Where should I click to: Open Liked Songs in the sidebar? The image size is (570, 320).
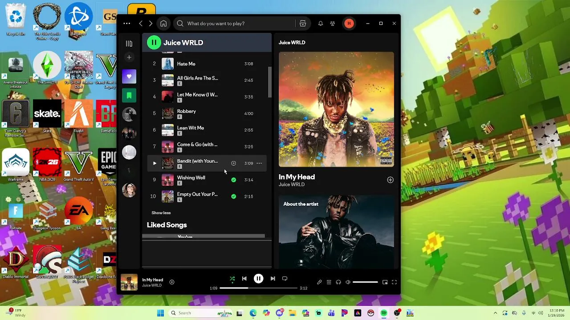point(129,76)
